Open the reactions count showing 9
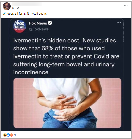This screenshot has width=132, height=139. pos(15,135)
